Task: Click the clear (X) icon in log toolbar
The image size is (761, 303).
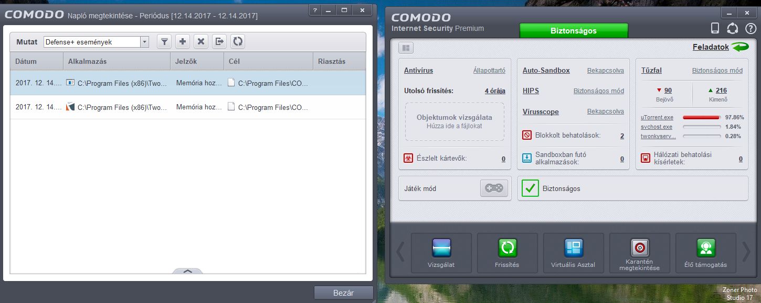Action: click(201, 42)
